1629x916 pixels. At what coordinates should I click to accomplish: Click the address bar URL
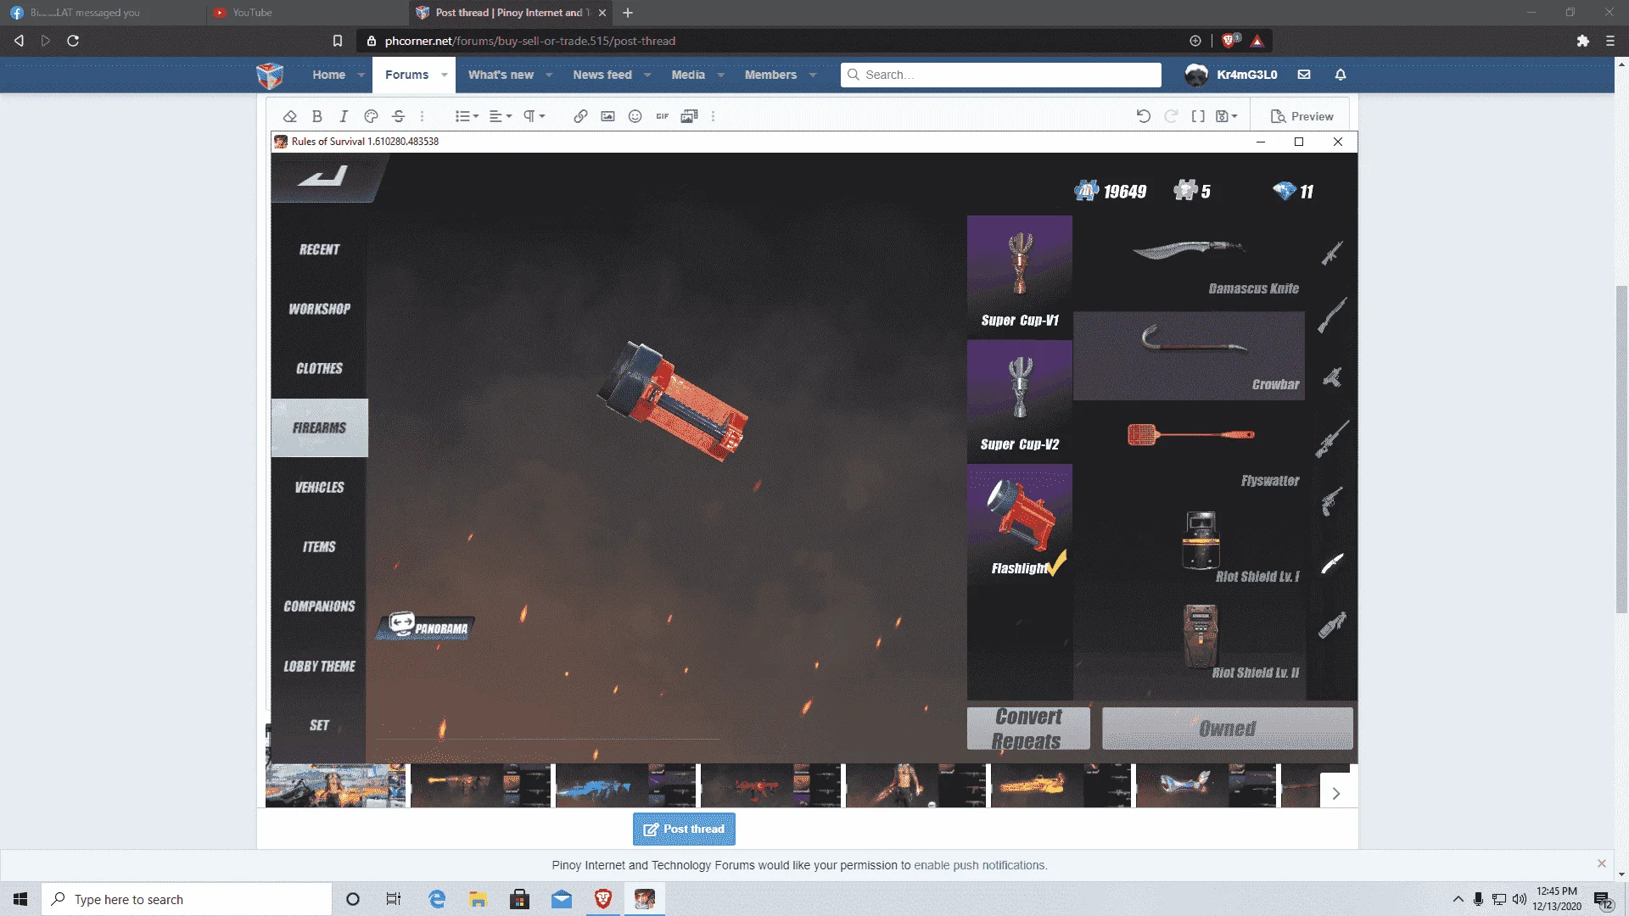[x=530, y=41]
